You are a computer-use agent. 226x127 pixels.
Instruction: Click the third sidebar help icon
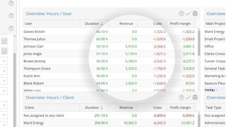click(11, 28)
